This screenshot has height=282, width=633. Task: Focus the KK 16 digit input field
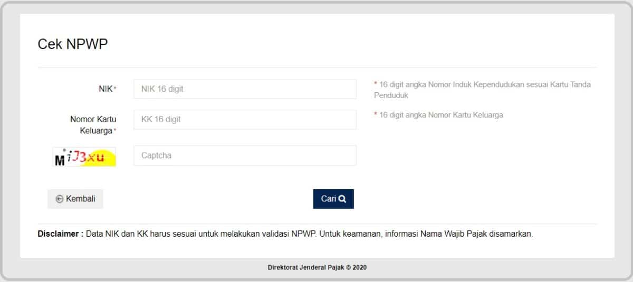coord(245,120)
